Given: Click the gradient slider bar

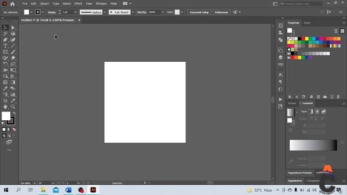Looking at the screenshot, I should (x=313, y=145).
